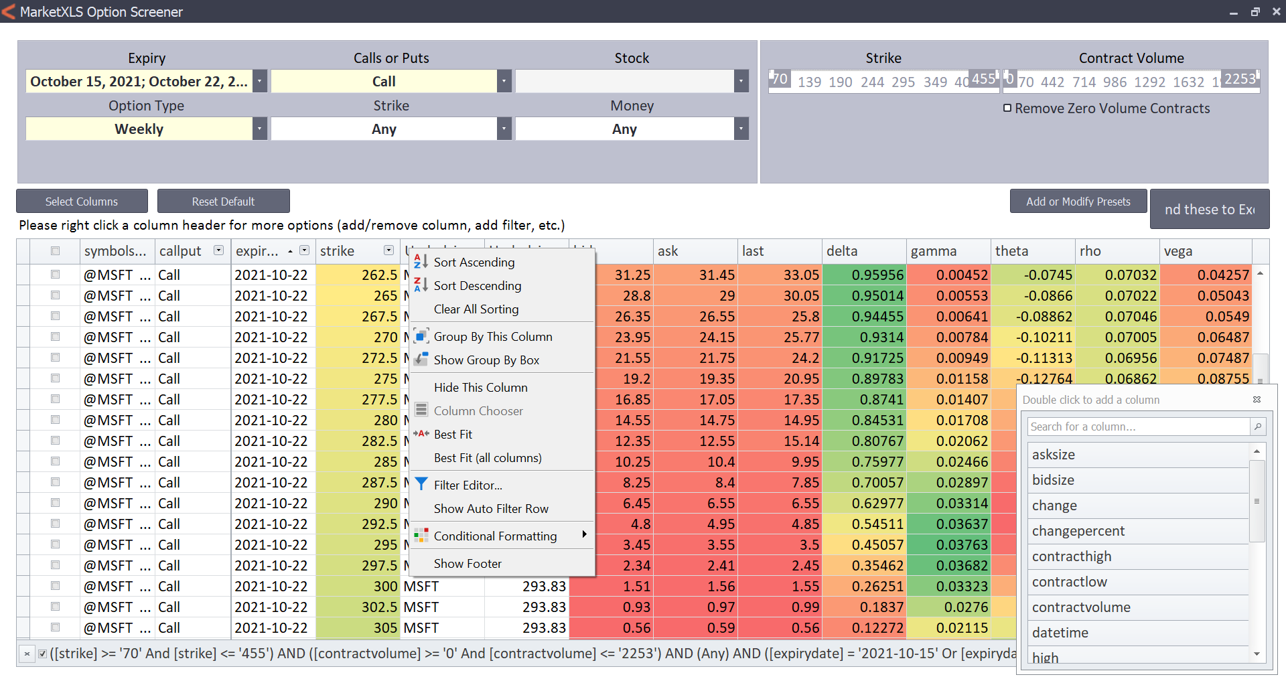Open the Calls or Puts dropdown

click(504, 81)
